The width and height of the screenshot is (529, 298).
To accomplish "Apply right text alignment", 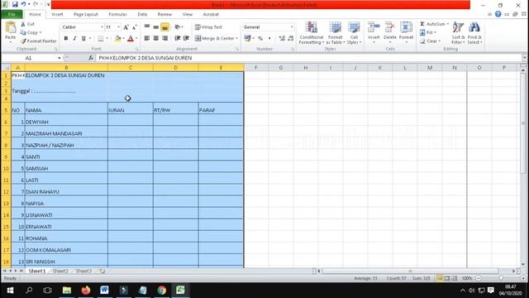I will (x=165, y=38).
